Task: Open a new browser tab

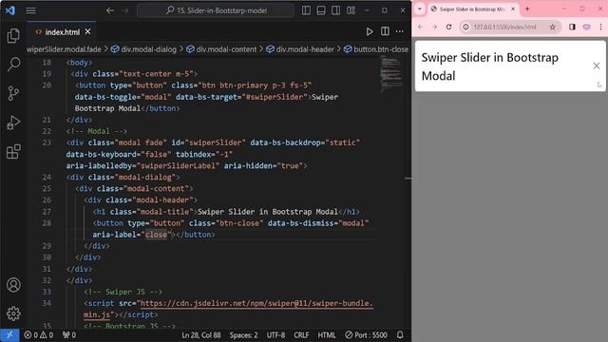Action: coord(527,9)
